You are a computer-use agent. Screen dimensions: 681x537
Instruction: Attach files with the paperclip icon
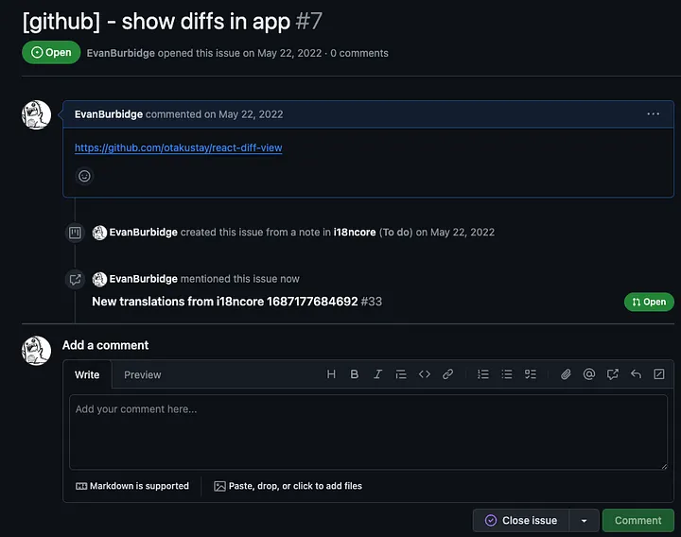pyautogui.click(x=566, y=374)
